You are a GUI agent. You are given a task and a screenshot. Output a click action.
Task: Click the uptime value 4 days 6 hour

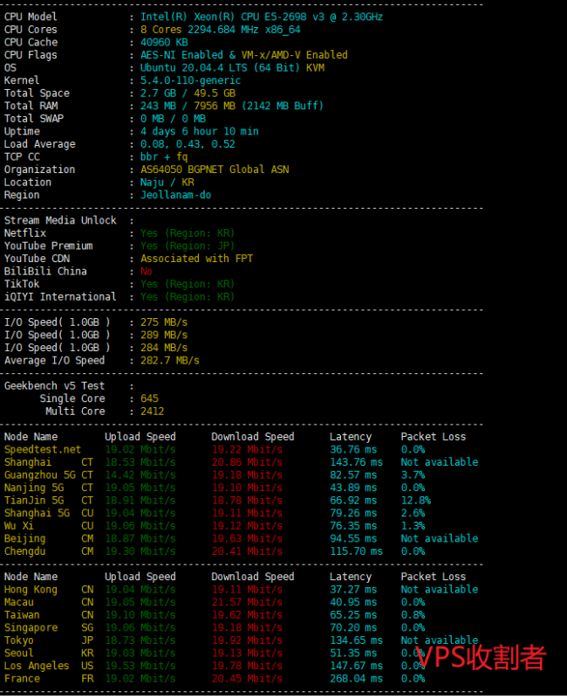200,131
